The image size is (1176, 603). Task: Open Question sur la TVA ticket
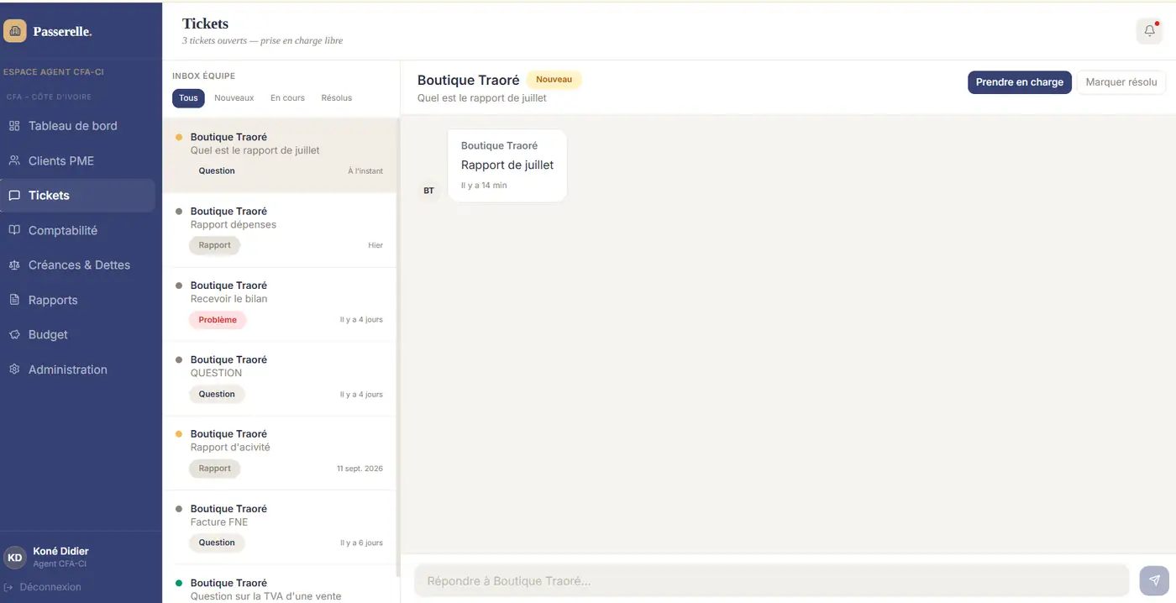point(280,585)
